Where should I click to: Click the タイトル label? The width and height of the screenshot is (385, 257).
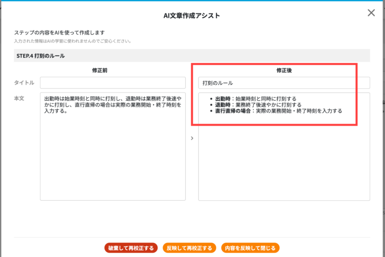tap(24, 83)
